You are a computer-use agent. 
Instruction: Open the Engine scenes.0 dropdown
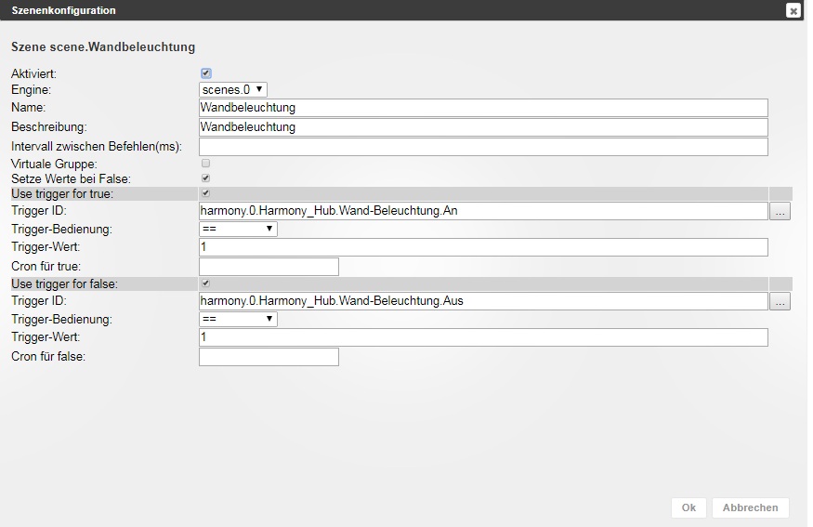pyautogui.click(x=233, y=90)
